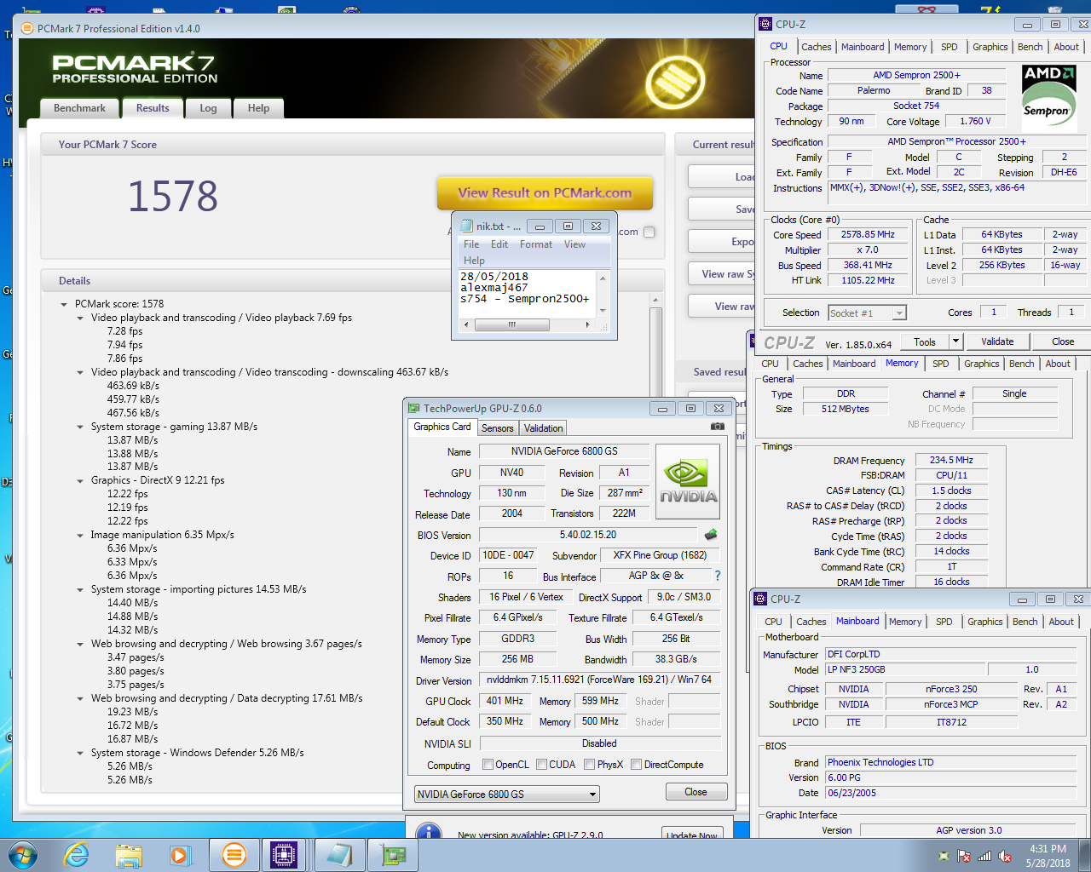
Task: Switch to PCMark's Benchmark tab
Action: click(79, 108)
